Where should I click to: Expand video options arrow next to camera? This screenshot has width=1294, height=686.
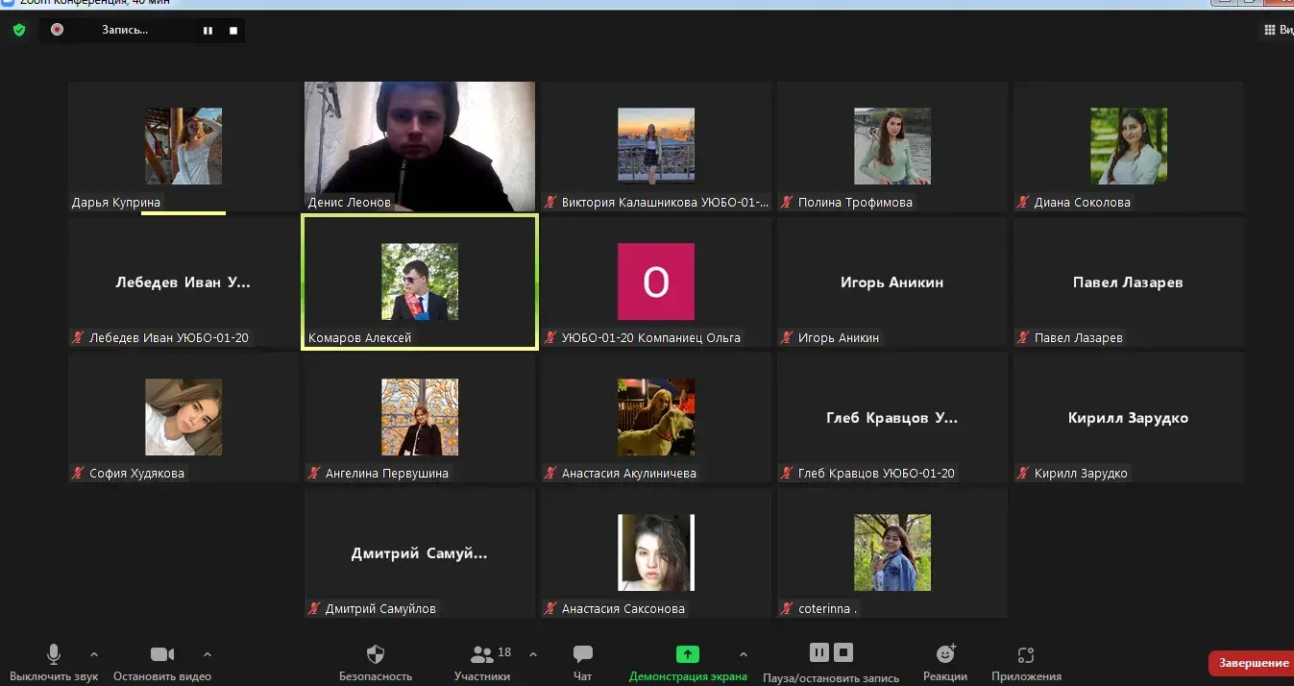[208, 654]
